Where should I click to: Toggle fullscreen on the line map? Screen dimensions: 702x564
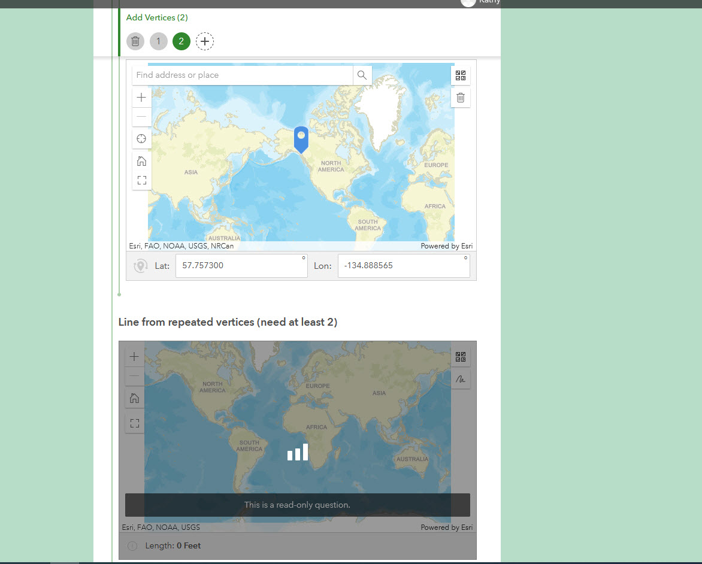[x=134, y=422]
